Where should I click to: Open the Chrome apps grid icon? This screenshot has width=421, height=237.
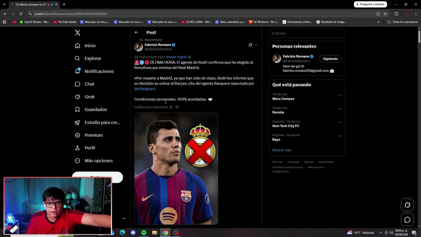[4, 22]
